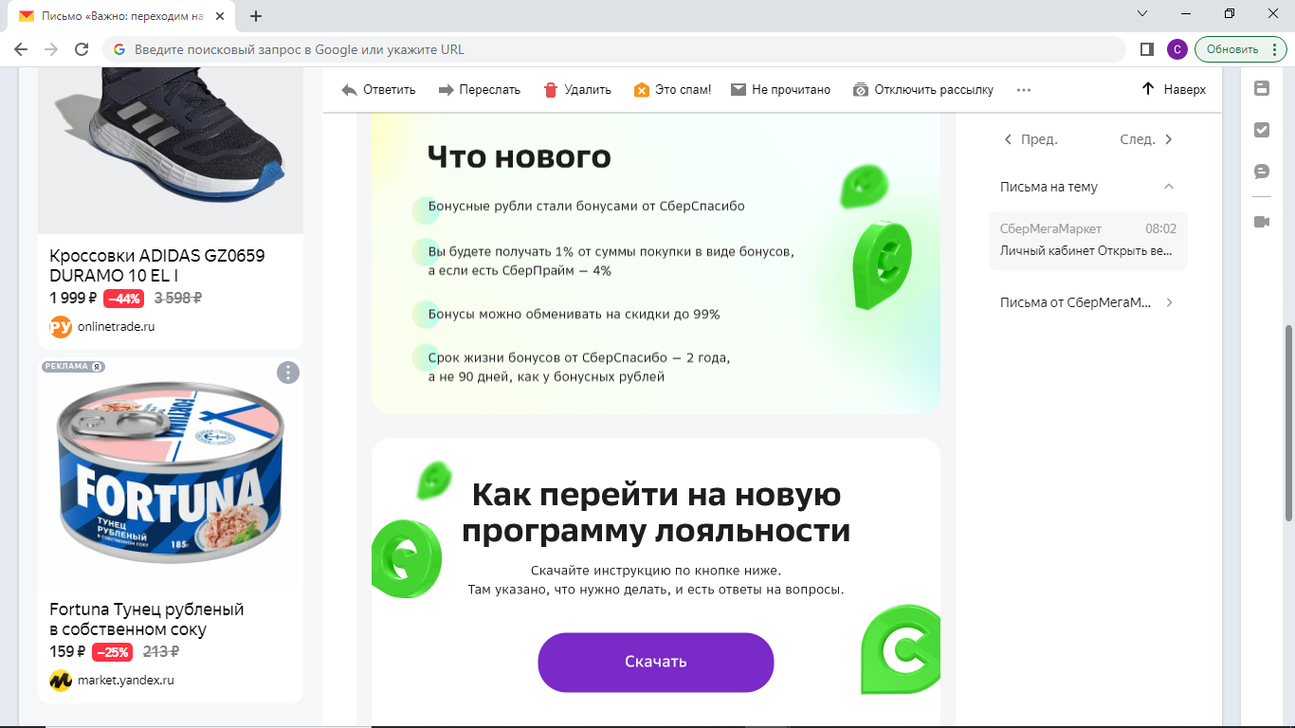Reply to the email with Ответить
The height and width of the screenshot is (728, 1295).
(x=378, y=90)
